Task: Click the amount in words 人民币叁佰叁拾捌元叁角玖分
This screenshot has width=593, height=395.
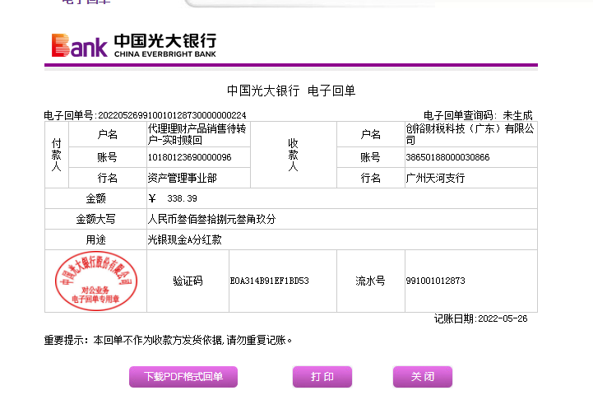Action: [x=211, y=220]
